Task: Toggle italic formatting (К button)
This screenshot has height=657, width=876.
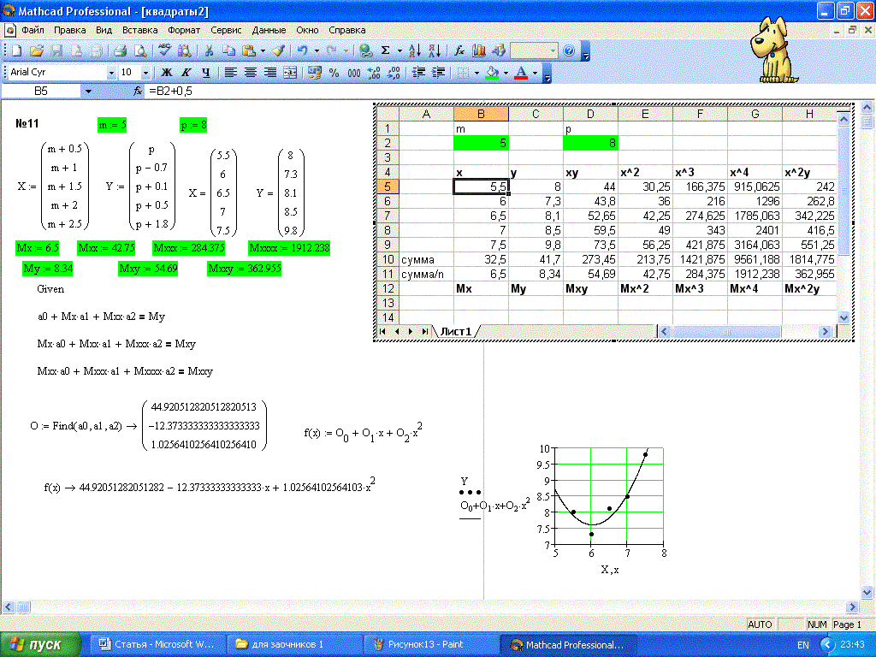Action: [186, 73]
